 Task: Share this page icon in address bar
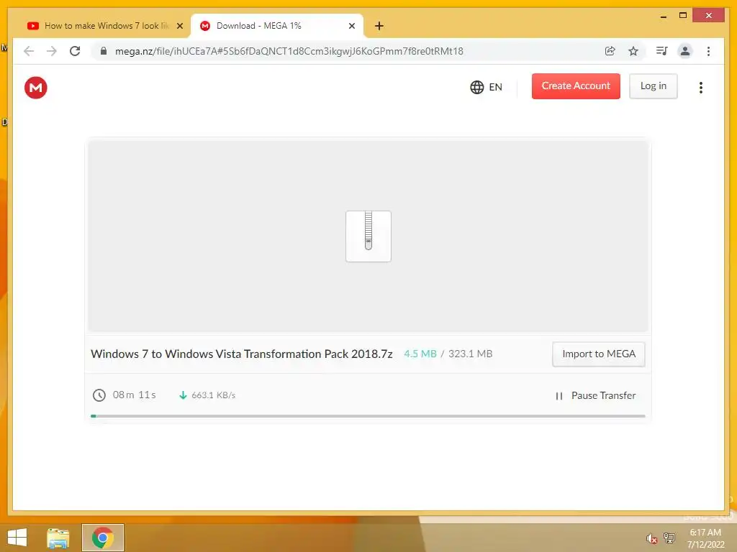(x=610, y=51)
